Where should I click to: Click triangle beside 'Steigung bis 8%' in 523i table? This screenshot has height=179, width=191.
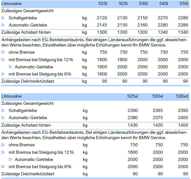[3, 74]
